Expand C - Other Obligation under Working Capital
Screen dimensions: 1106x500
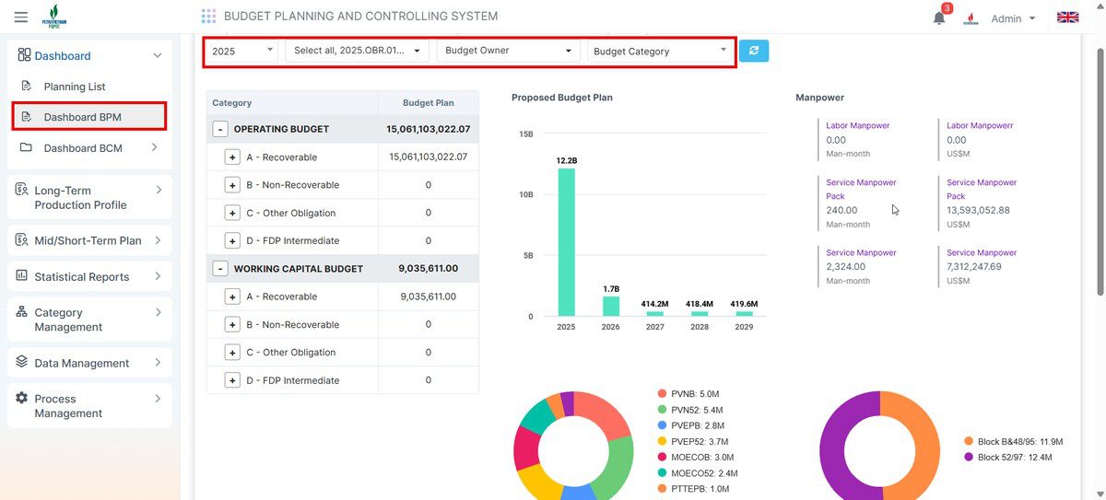pyautogui.click(x=233, y=352)
